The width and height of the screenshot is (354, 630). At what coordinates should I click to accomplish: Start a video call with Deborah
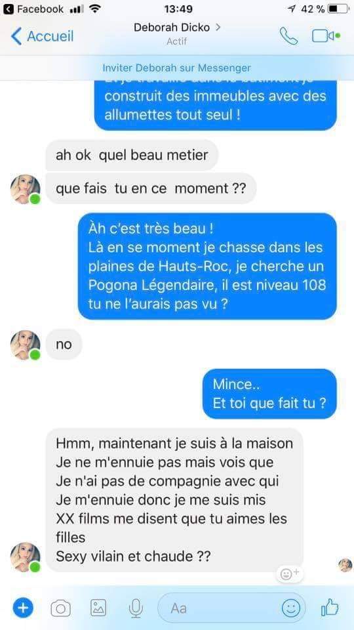point(326,35)
